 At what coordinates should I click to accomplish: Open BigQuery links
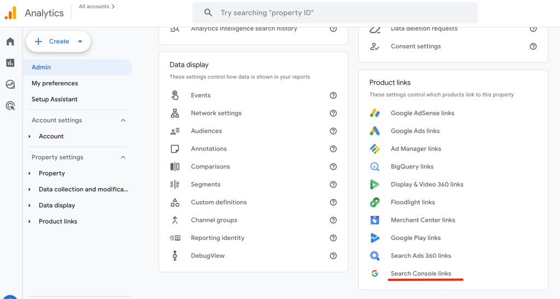point(412,167)
